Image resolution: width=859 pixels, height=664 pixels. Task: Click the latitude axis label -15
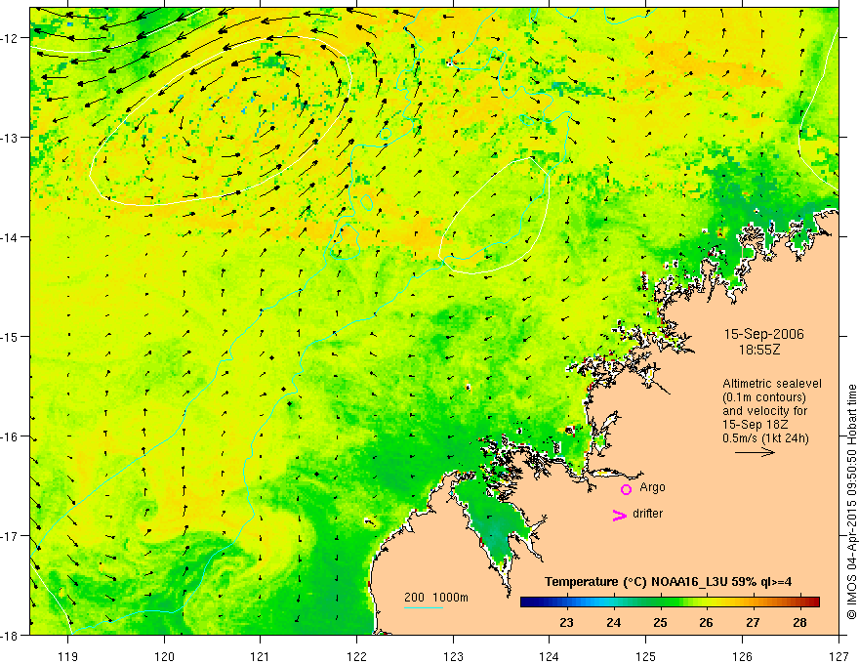[11, 337]
